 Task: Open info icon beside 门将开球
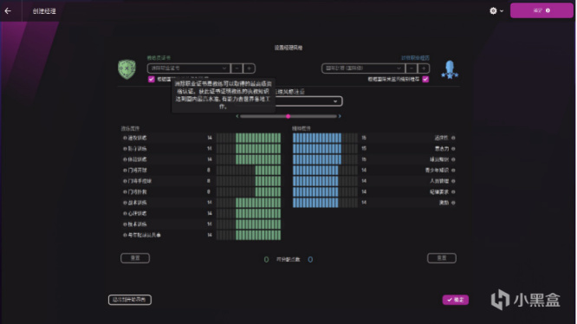[x=125, y=171]
